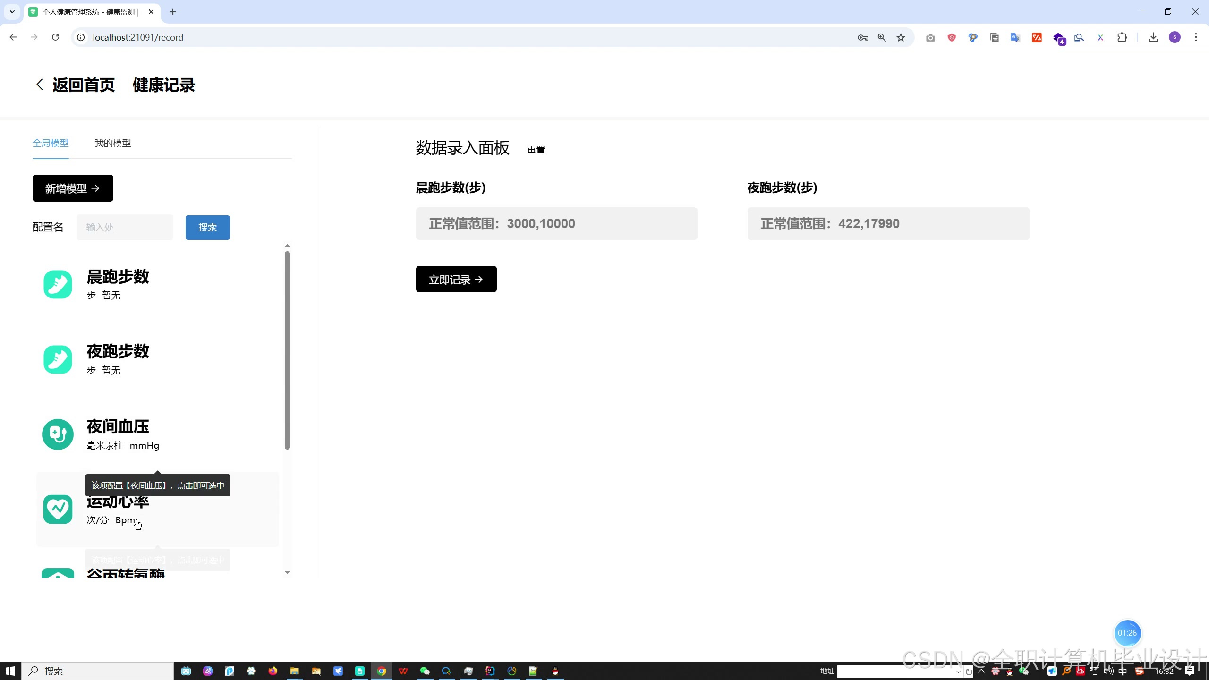Click the 晨跑步数 value input field
1209x680 pixels.
click(x=556, y=224)
